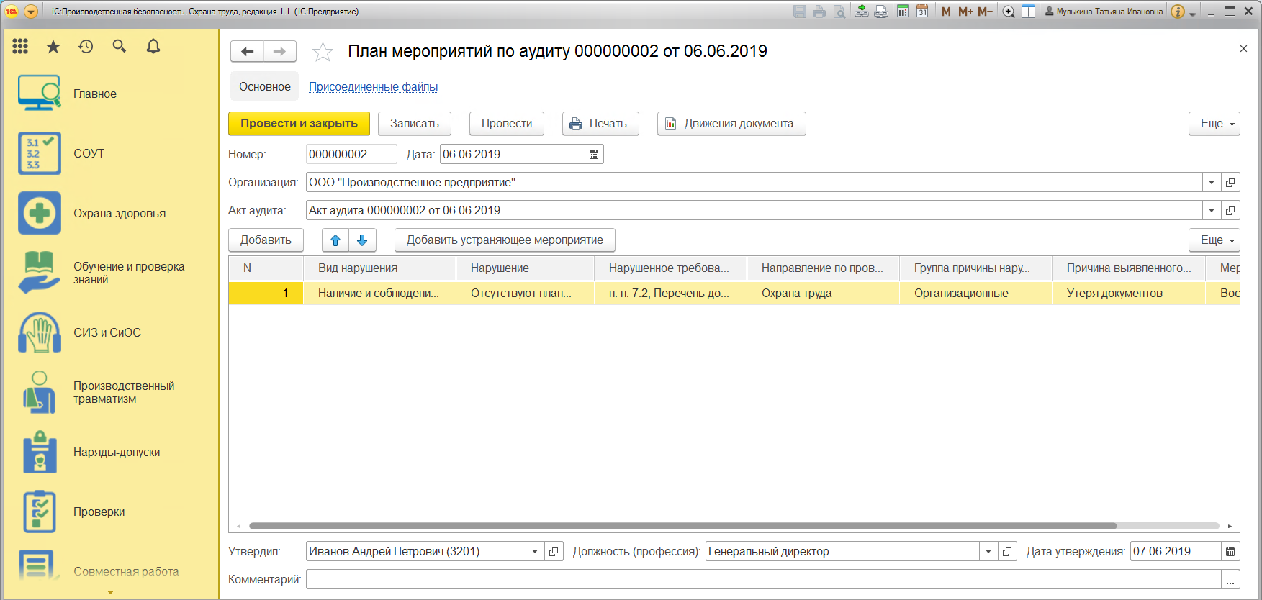
Task: Open Акт аудита record with open button
Action: coord(1230,211)
